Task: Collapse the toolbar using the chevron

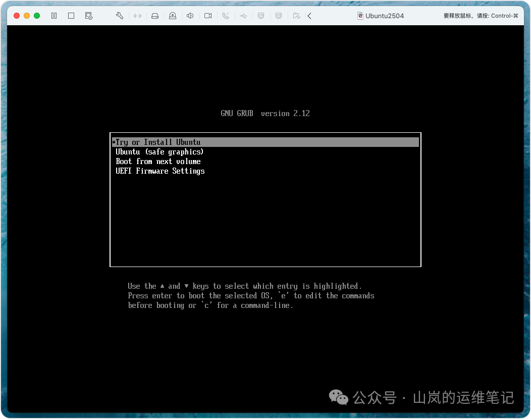Action: [x=309, y=16]
